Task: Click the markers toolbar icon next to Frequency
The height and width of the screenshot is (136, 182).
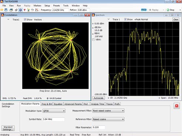Action: (37, 10)
